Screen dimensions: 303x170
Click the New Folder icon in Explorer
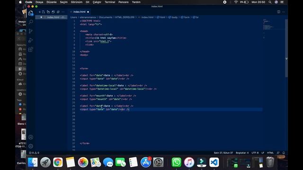coord(48,12)
